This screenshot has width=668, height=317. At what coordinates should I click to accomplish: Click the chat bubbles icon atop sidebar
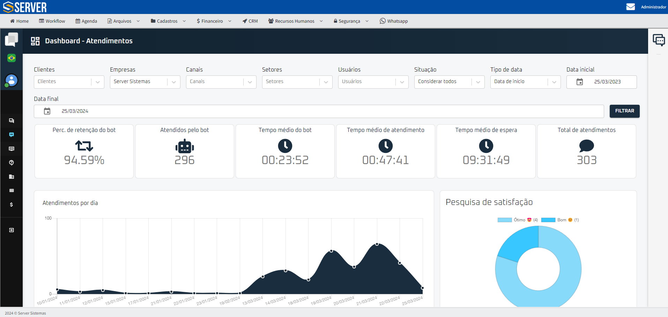coord(12,39)
